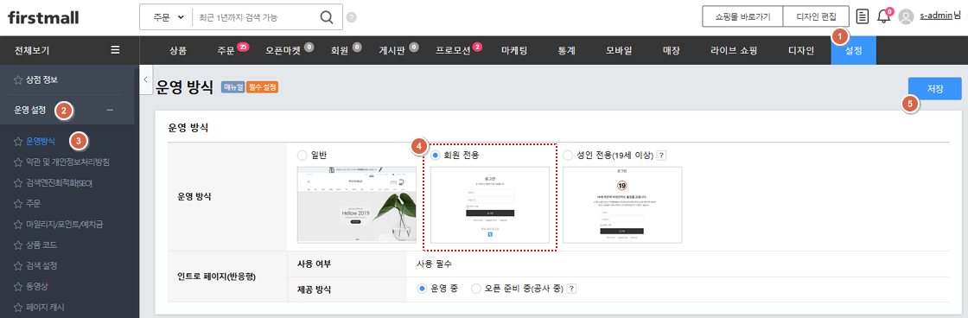Open the 오픈마켓 menu
Screen dimensions: 968x318
pos(283,51)
